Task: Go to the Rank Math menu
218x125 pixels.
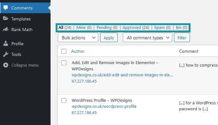Action: tap(25, 30)
